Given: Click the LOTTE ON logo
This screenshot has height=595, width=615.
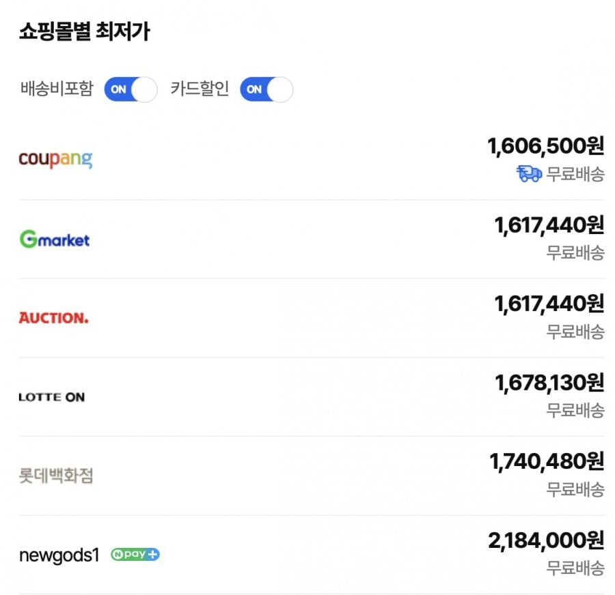Looking at the screenshot, I should pos(52,397).
